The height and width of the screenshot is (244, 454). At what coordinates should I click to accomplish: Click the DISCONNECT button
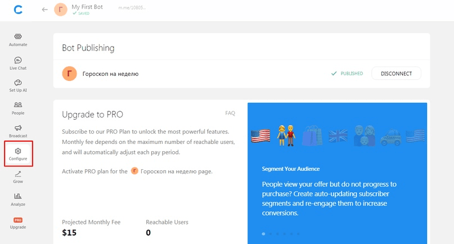[396, 74]
